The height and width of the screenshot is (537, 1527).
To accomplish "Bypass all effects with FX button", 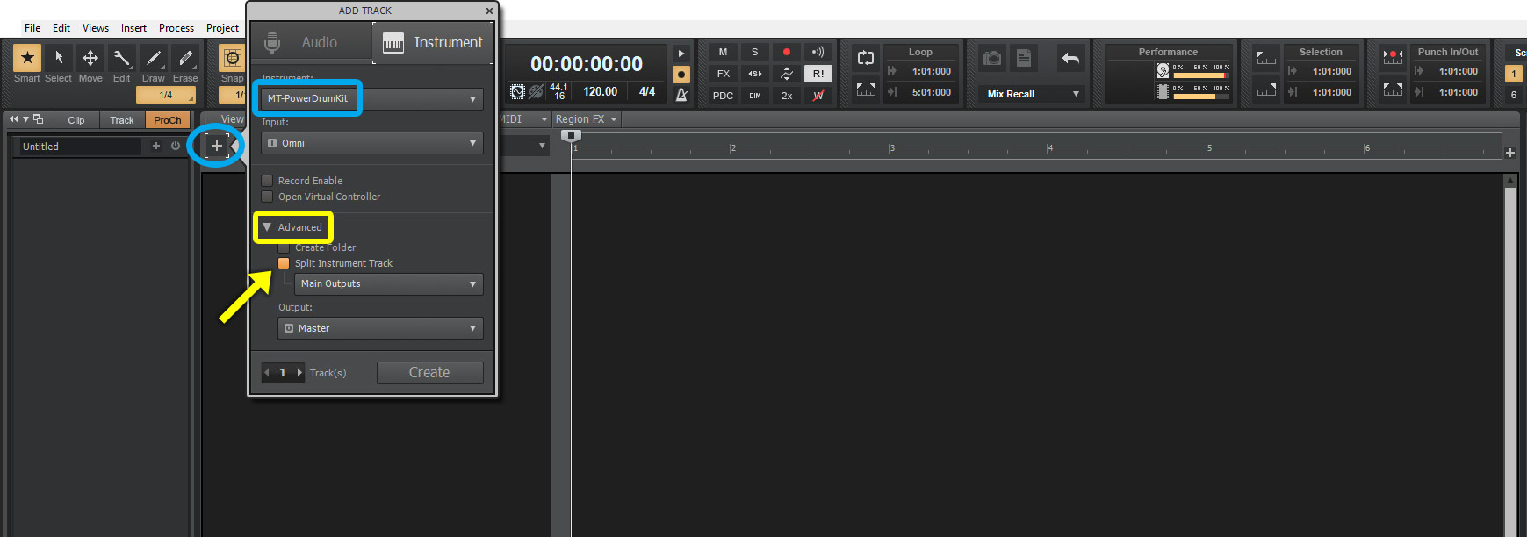I will [723, 74].
